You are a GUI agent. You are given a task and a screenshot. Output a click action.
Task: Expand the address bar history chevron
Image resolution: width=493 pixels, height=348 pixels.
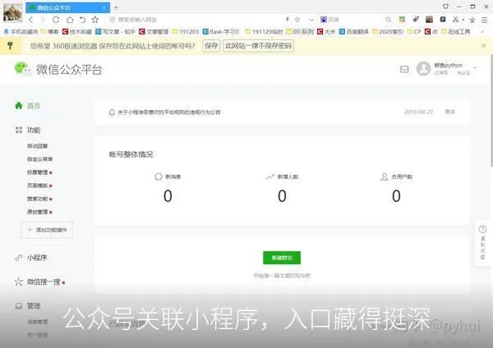[311, 20]
